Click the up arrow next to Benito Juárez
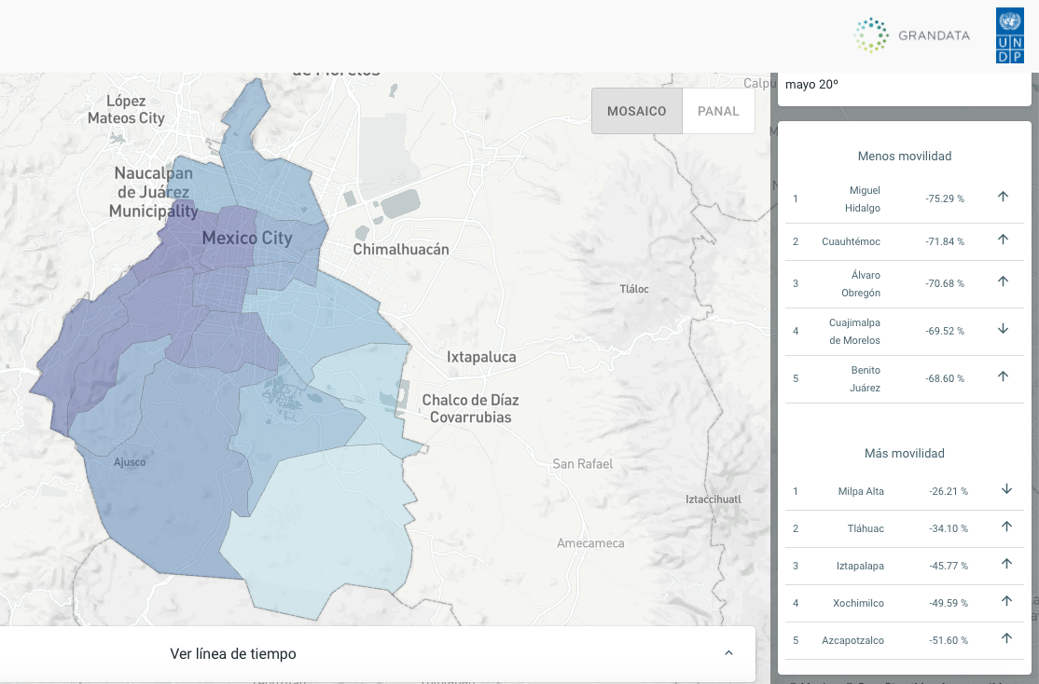The image size is (1039, 684). point(1004,376)
